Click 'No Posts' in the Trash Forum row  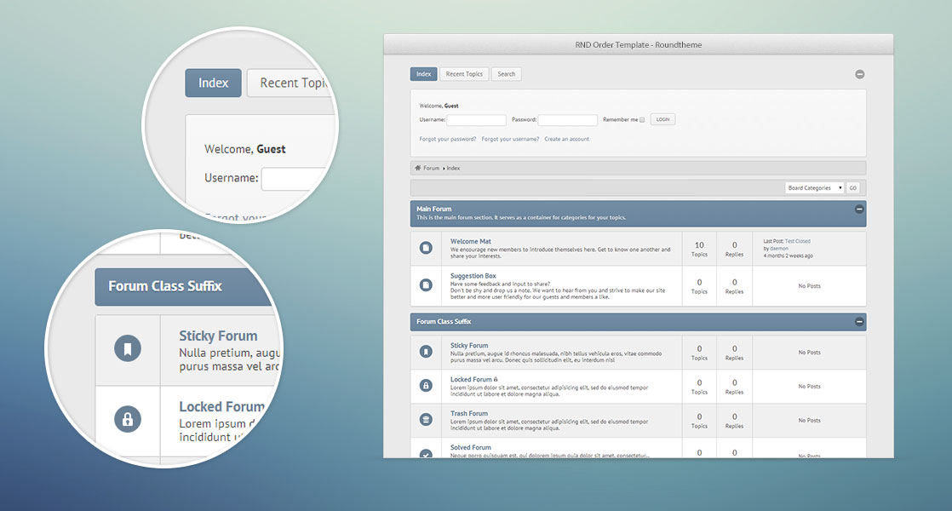tap(809, 420)
